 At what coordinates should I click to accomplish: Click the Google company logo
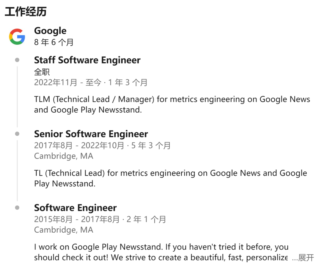[x=17, y=36]
